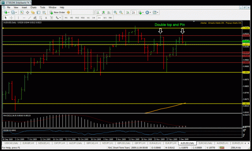Switch to the EURGBP,H4 chart tab
The width and height of the screenshot is (252, 151).
[x=28, y=143]
